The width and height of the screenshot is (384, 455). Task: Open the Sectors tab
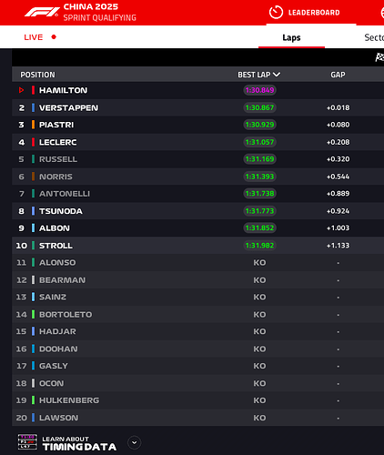374,37
